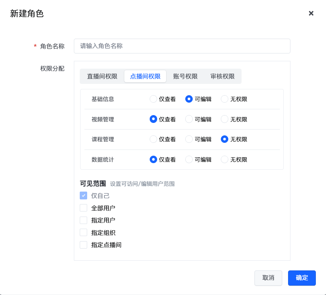Click the 确定 button
This screenshot has height=295, width=326.
coord(302,278)
